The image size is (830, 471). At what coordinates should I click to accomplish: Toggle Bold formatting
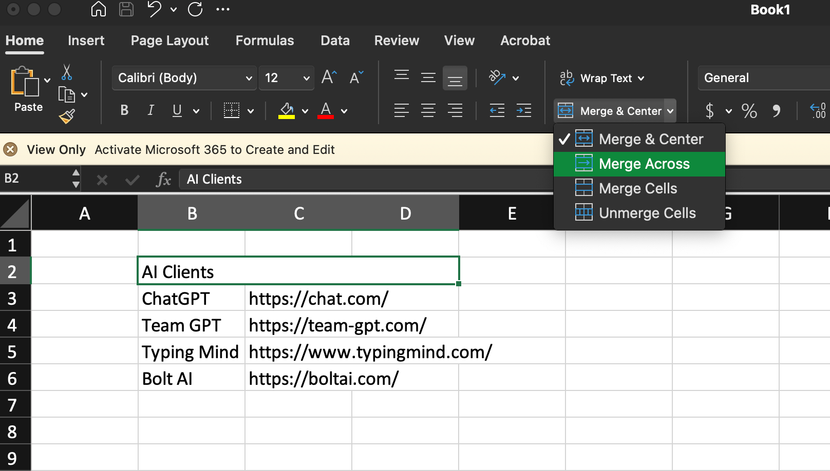coord(124,110)
